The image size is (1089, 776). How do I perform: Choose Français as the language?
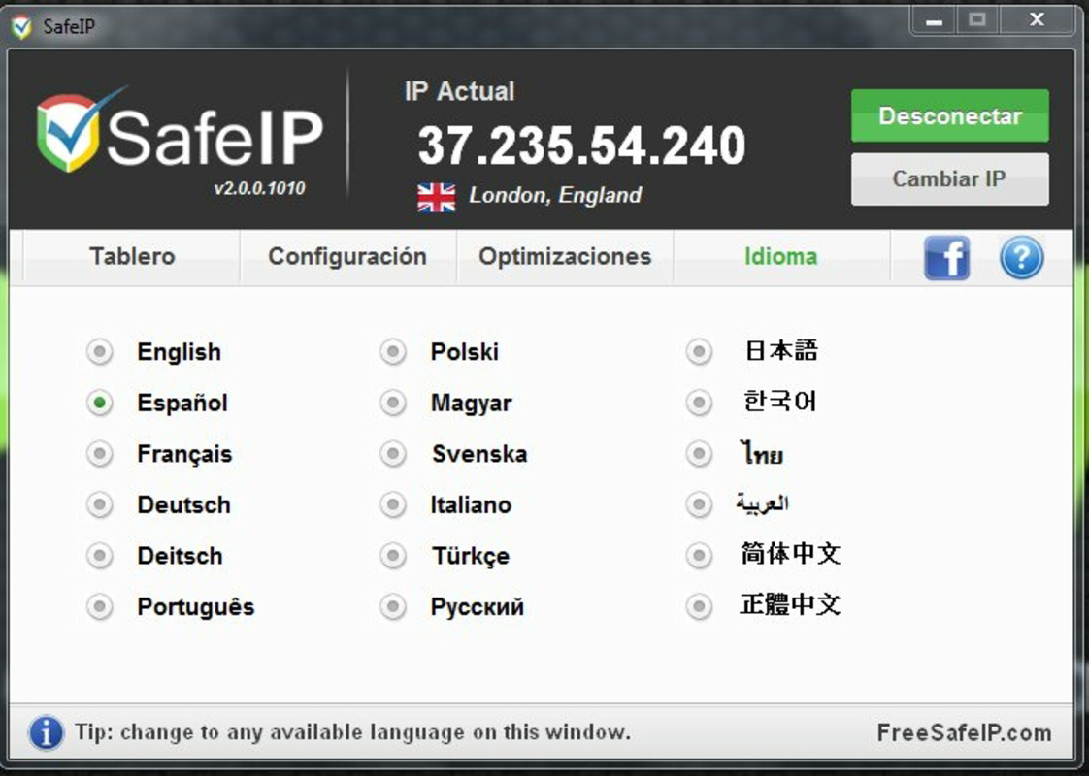tap(99, 454)
